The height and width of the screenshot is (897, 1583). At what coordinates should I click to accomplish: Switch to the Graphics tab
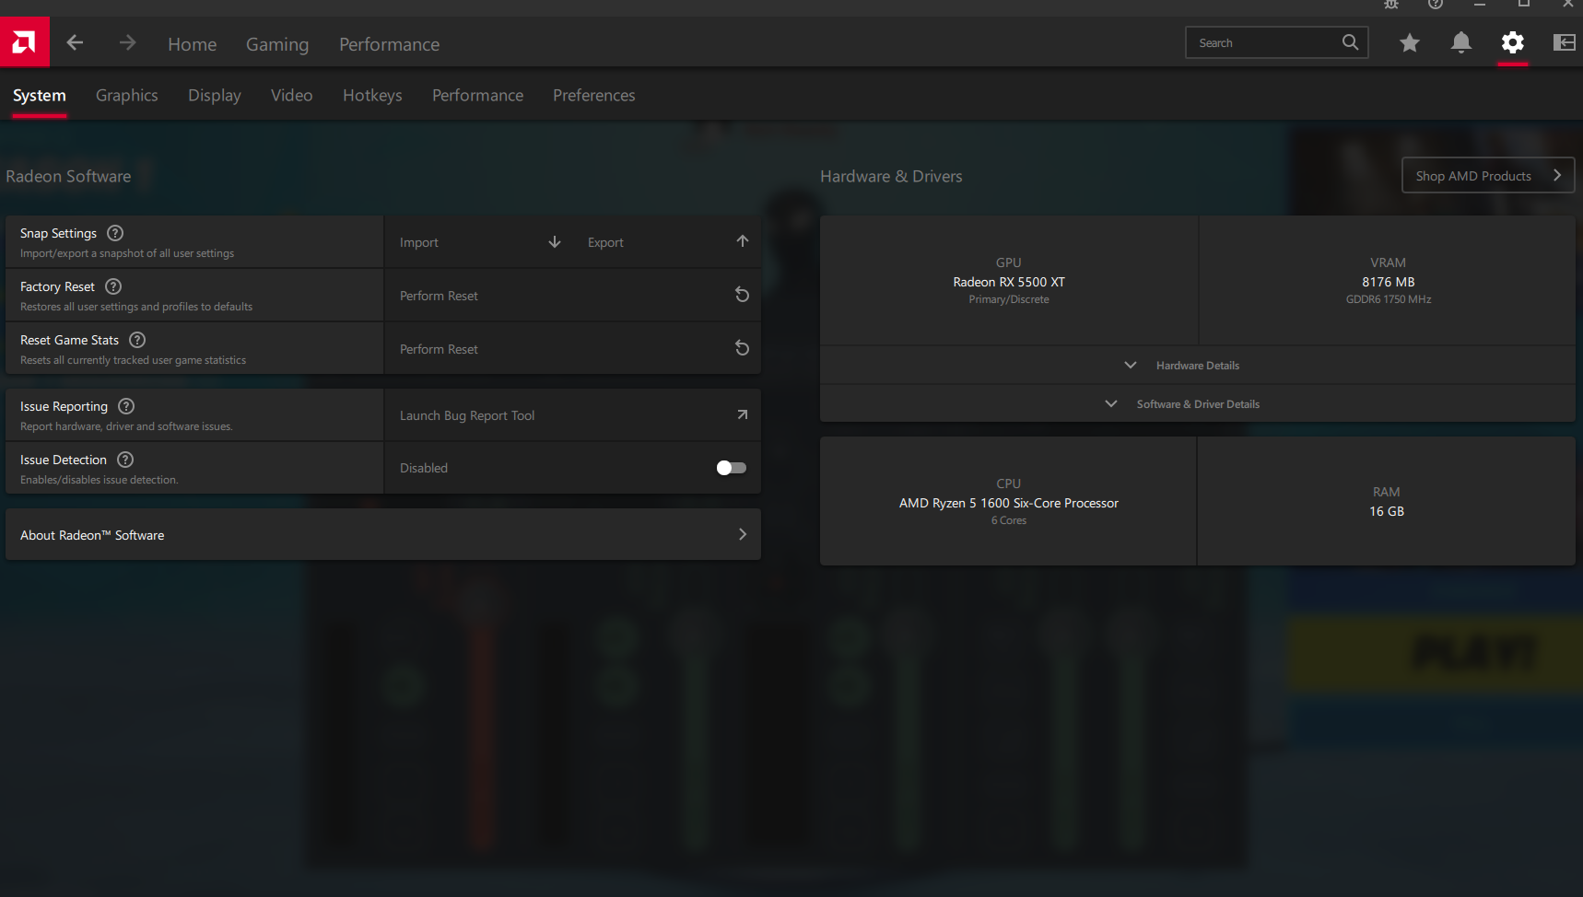tap(127, 96)
